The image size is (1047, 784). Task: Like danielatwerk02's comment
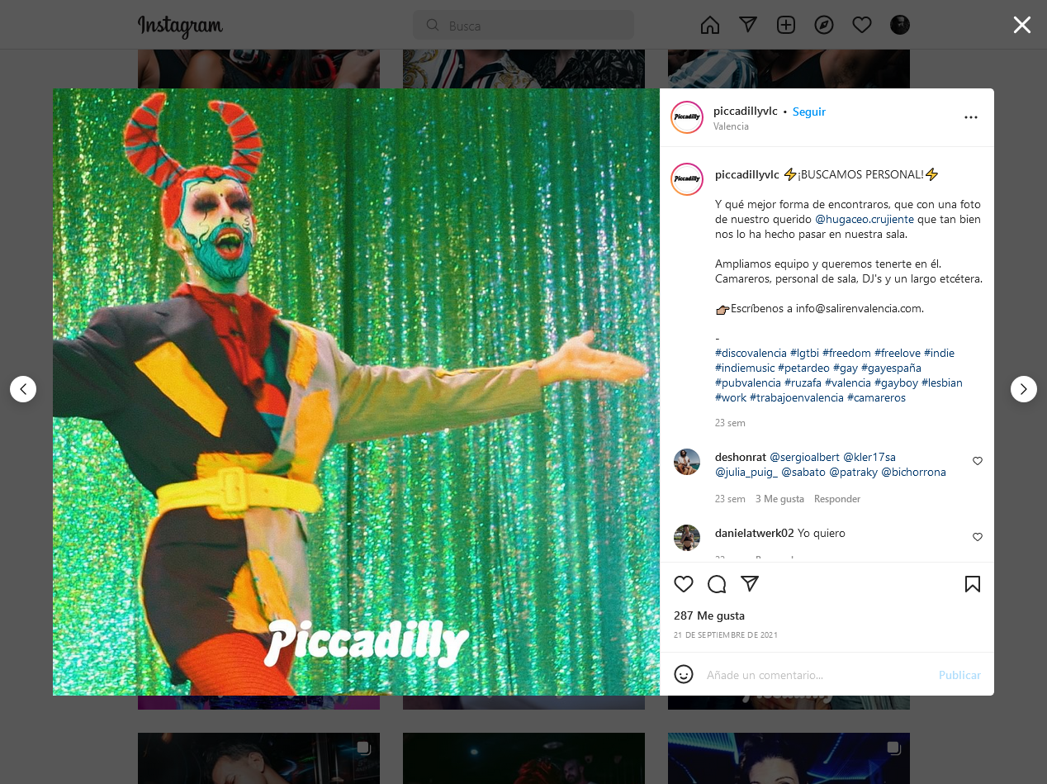click(978, 537)
